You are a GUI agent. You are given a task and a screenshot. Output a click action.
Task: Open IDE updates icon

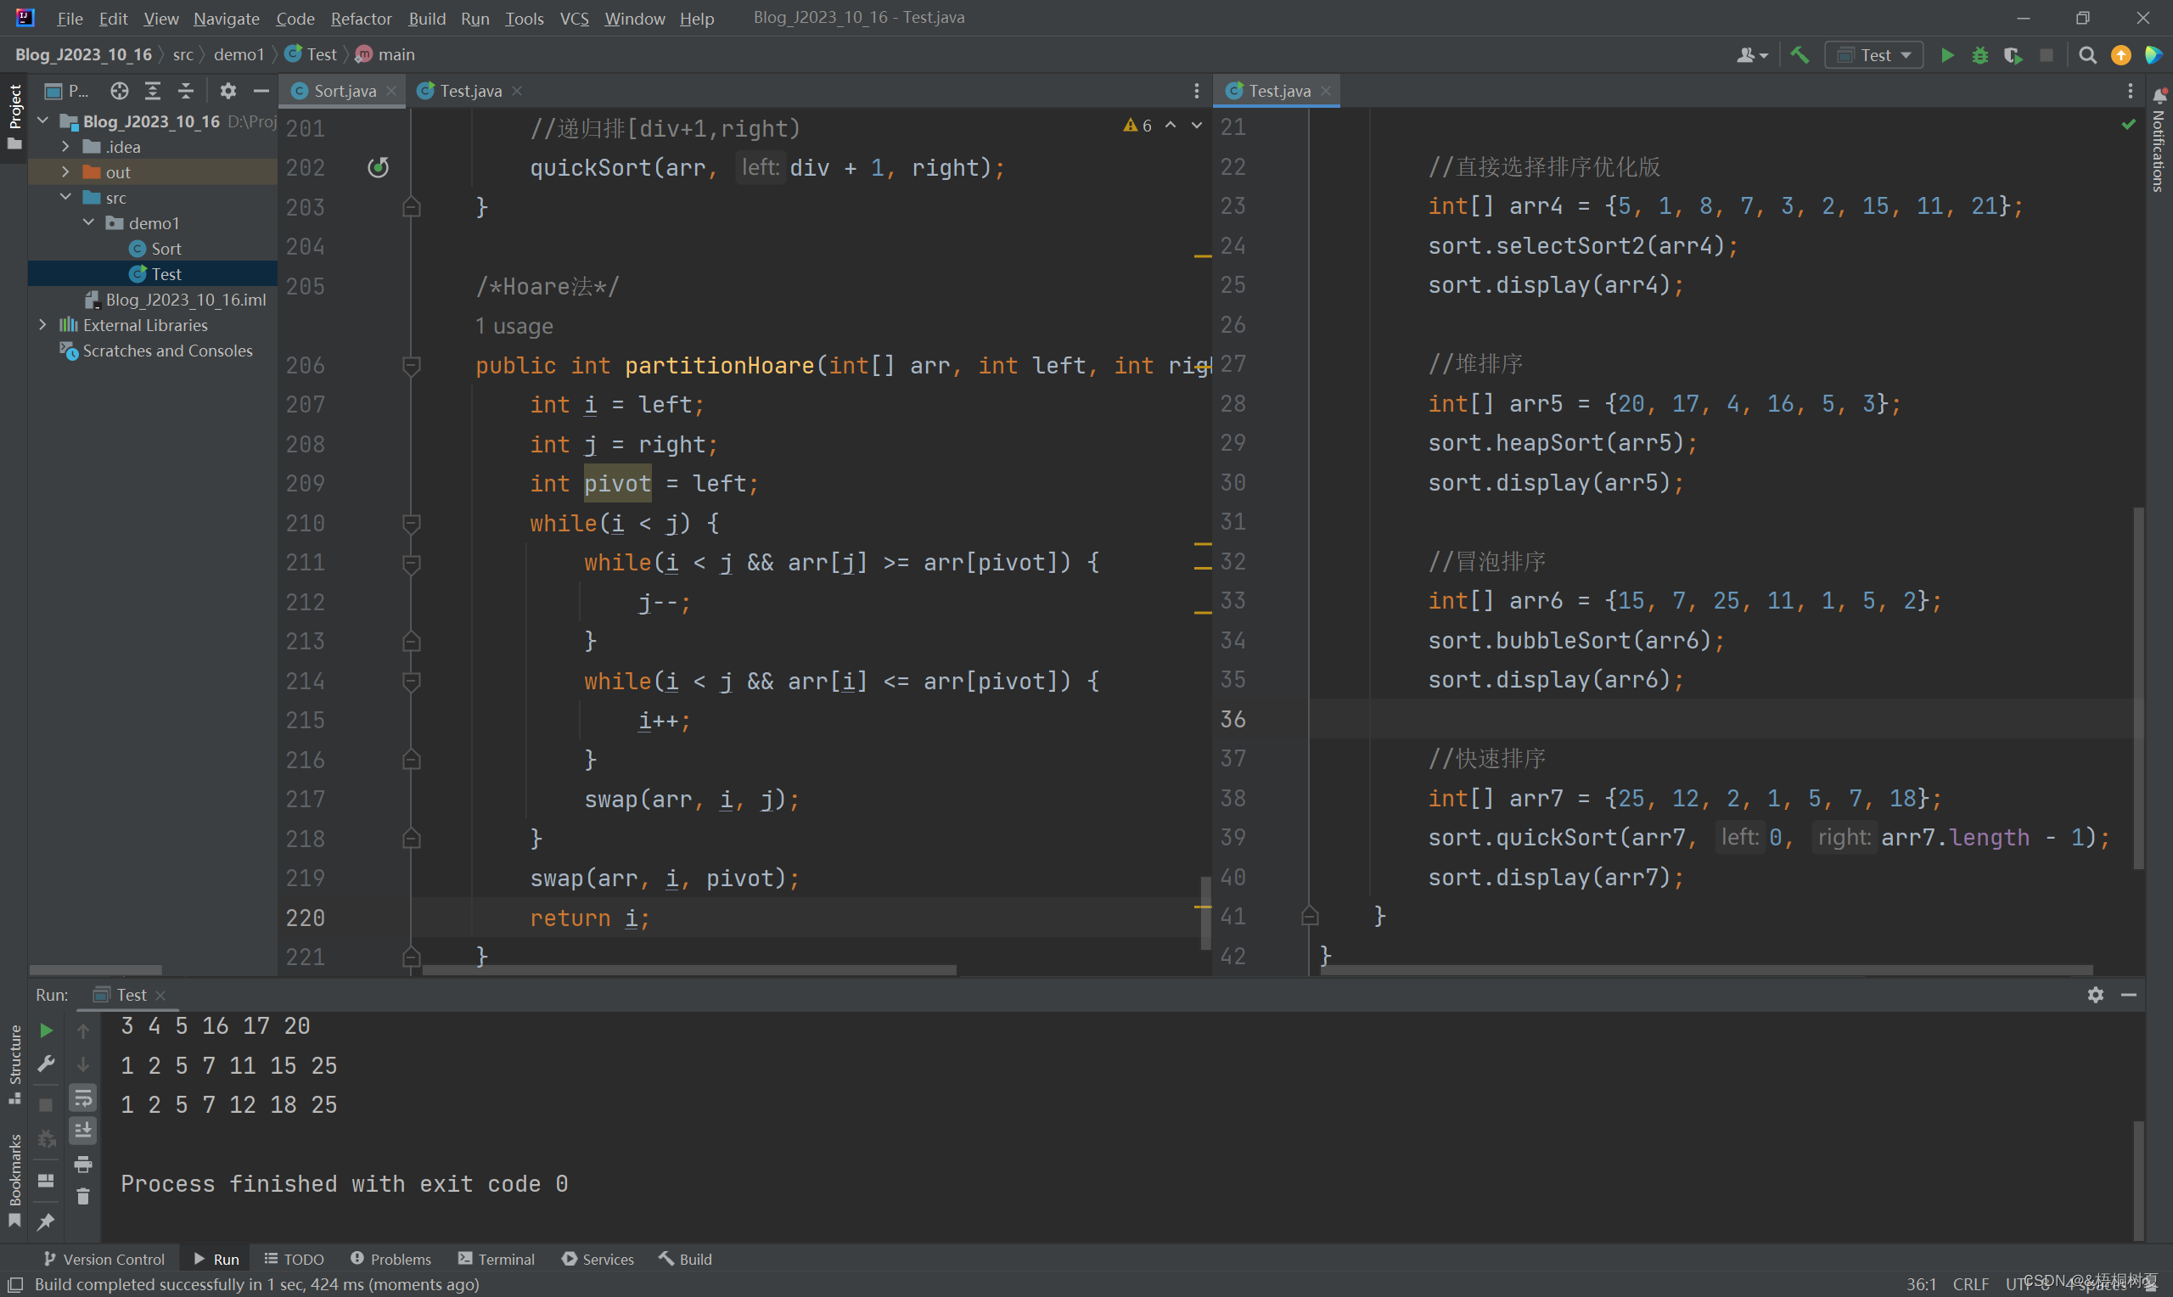[2120, 55]
